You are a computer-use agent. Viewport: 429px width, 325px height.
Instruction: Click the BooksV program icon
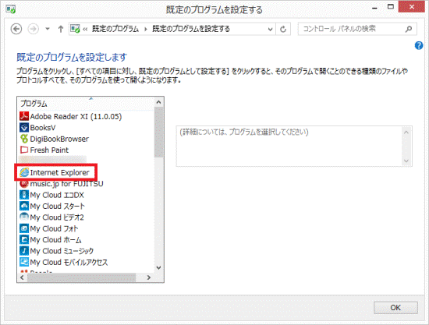pyautogui.click(x=24, y=127)
